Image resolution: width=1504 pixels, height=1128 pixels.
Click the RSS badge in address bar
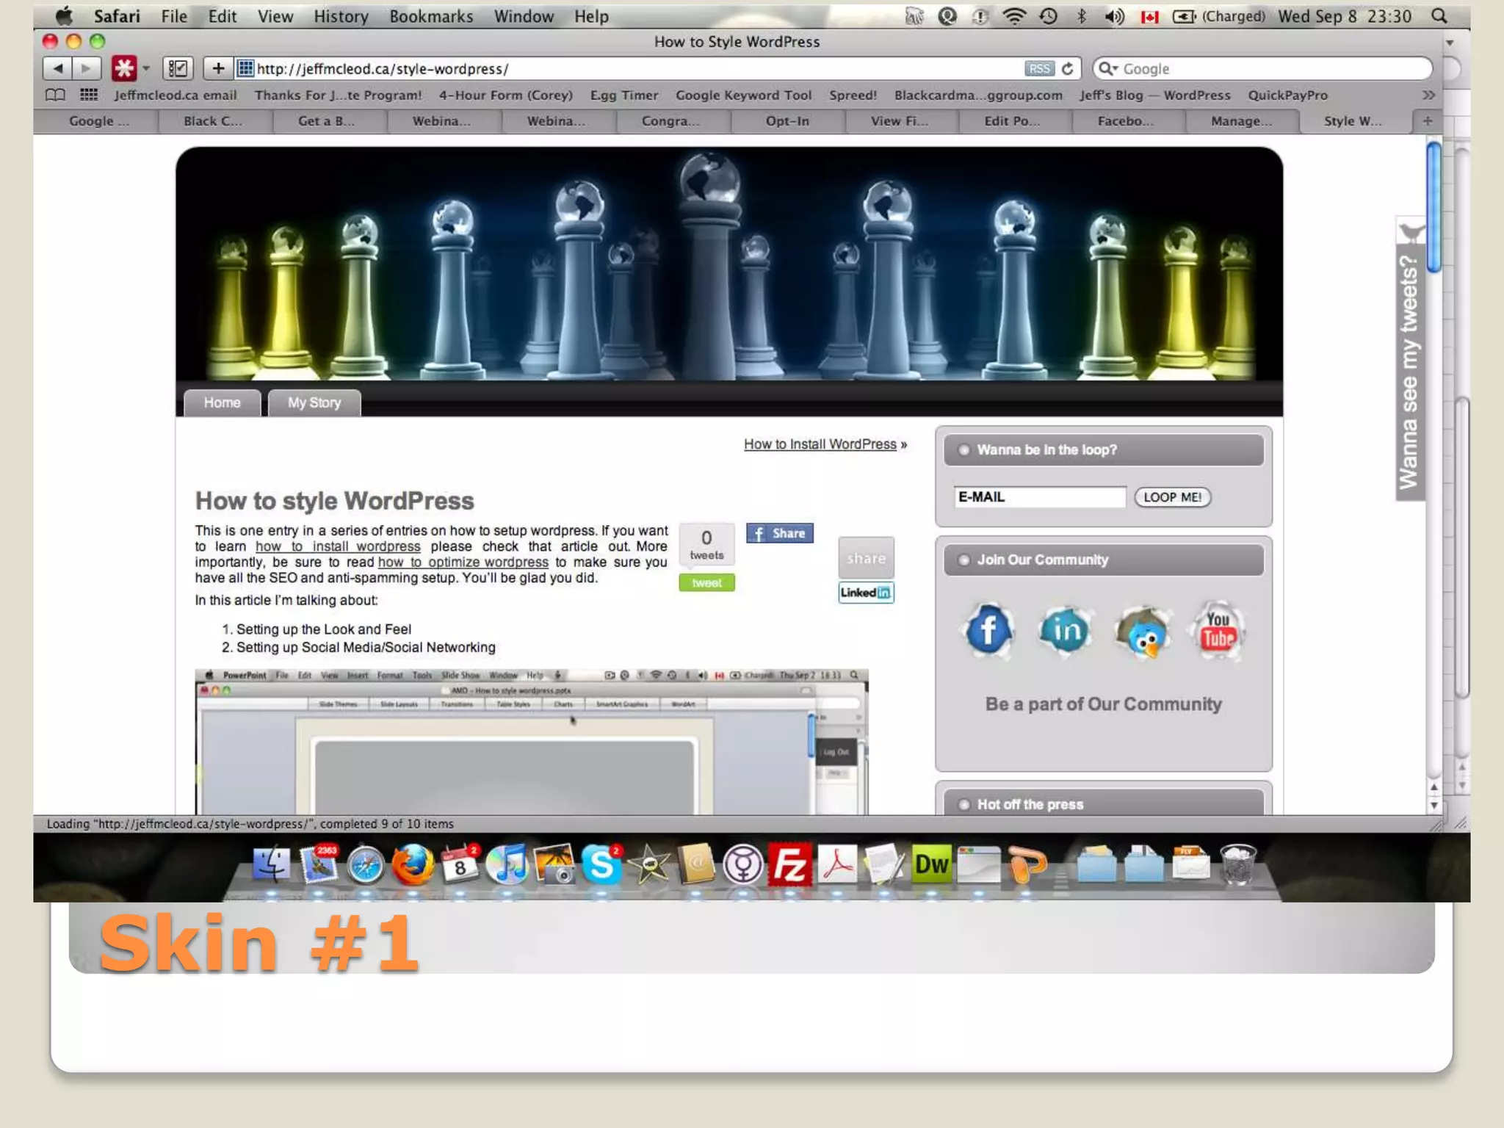tap(1038, 69)
